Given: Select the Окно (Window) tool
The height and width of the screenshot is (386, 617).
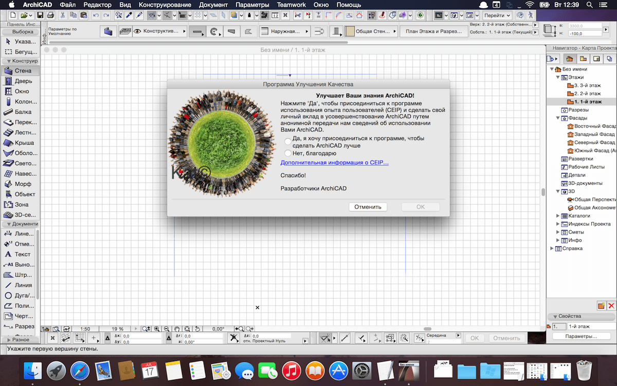Looking at the screenshot, I should click(20, 91).
